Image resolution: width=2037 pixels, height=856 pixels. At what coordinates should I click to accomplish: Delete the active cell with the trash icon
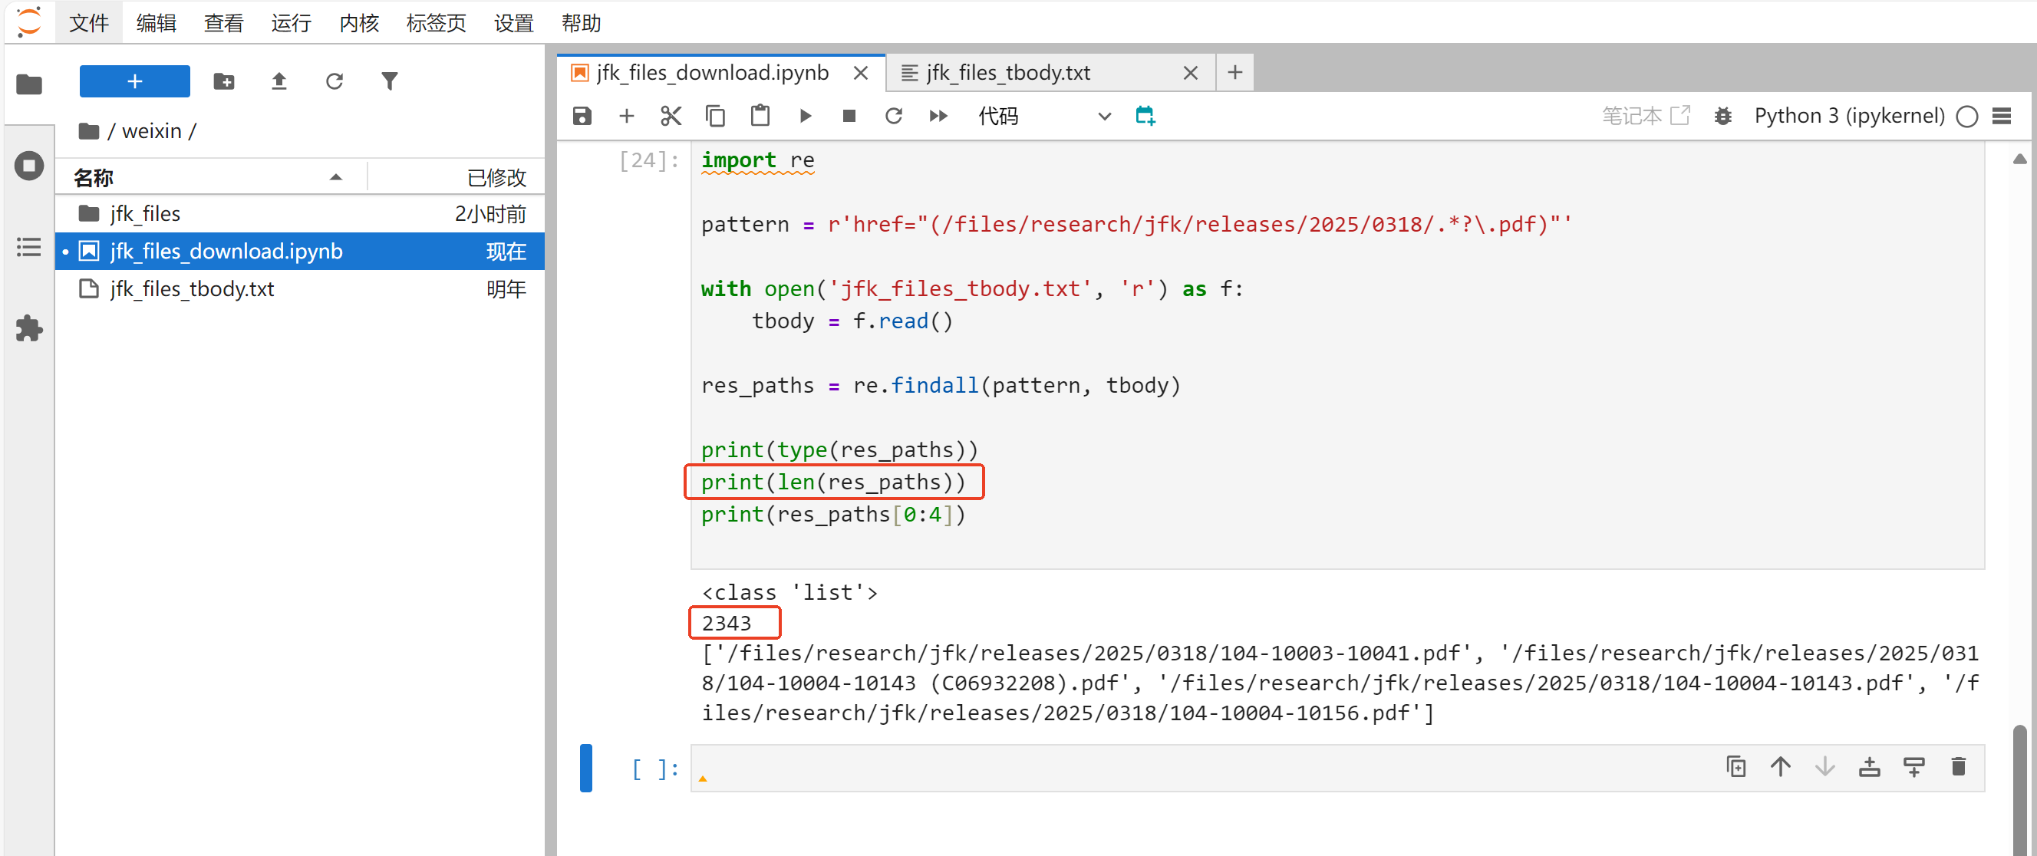(x=1958, y=767)
